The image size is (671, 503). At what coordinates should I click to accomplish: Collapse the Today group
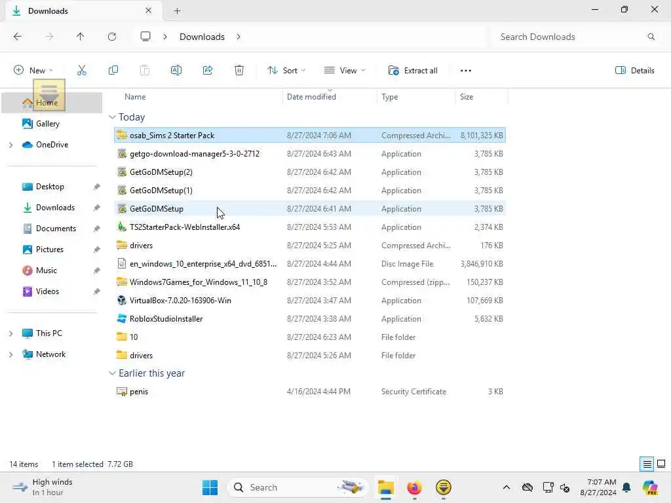click(x=112, y=117)
